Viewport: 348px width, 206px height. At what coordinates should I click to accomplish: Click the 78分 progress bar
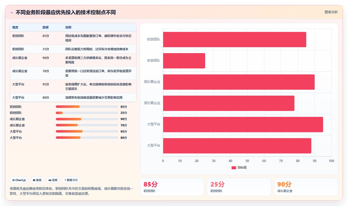click(87, 125)
